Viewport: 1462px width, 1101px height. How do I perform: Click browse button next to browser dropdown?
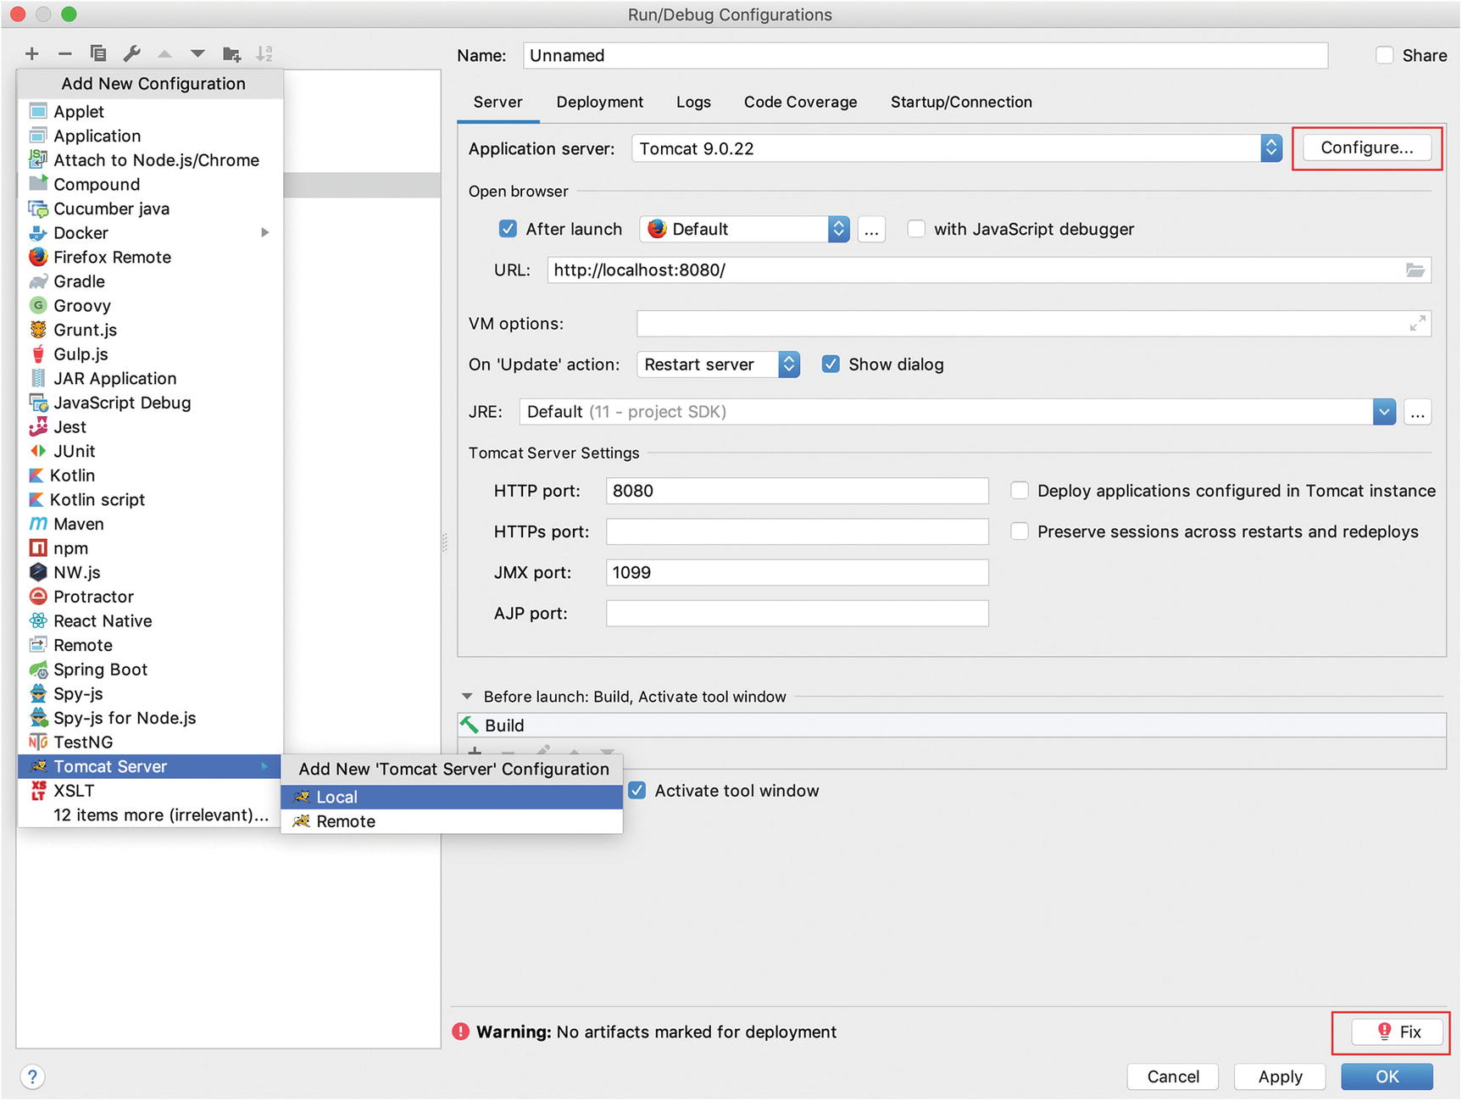[871, 230]
